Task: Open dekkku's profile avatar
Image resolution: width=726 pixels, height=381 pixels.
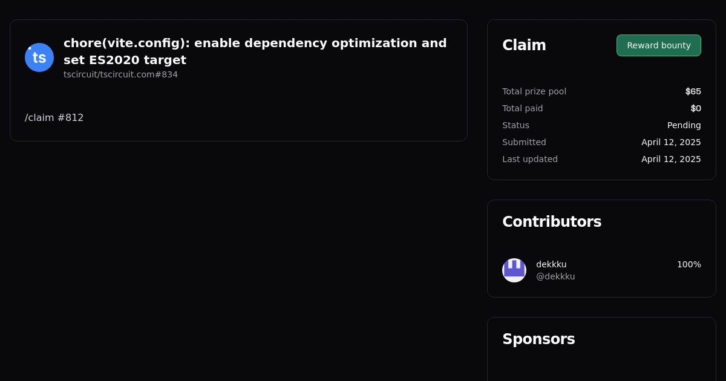Action: point(514,270)
